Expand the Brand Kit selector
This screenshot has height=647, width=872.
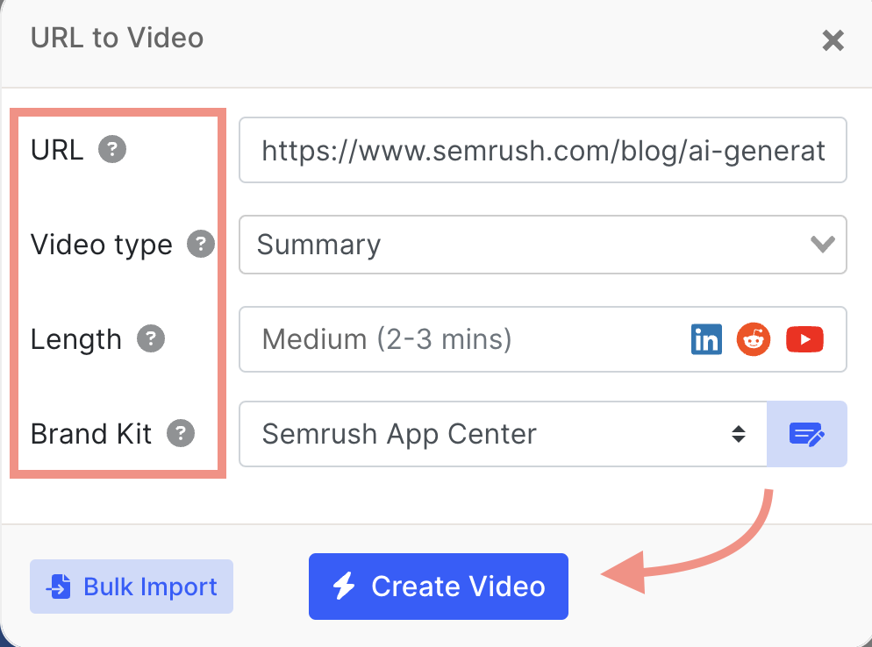pos(500,434)
